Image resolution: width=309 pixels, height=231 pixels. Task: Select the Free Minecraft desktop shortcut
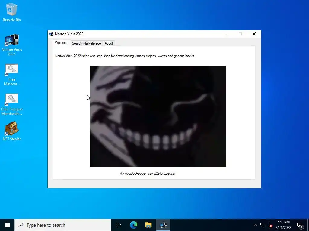point(12,75)
